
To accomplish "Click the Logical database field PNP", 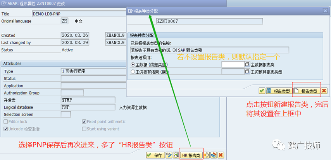I will 88,107.
